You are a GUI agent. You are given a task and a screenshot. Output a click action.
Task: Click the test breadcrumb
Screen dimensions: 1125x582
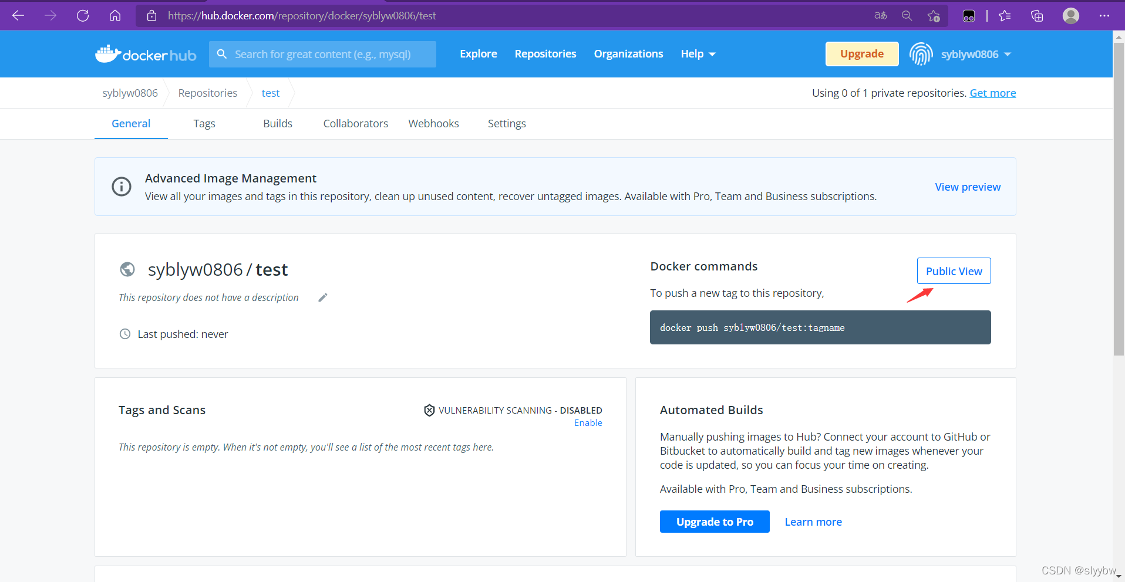271,93
